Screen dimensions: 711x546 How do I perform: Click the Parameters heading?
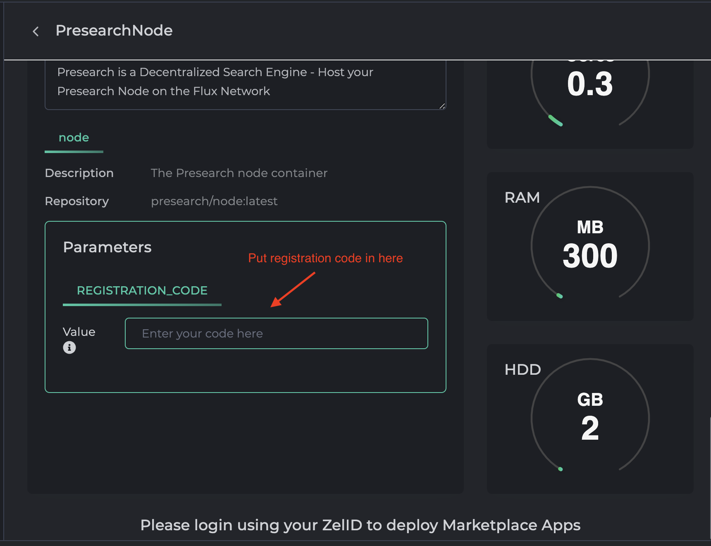coord(107,247)
